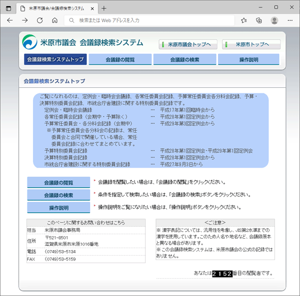Click the lower 会議録の検索 button
This screenshot has height=296, width=300.
coord(58,195)
